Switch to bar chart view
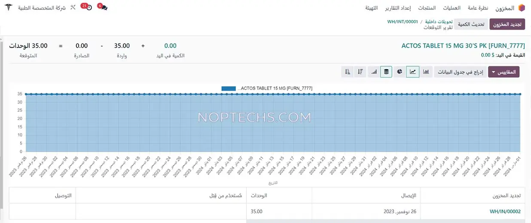This screenshot has height=223, width=531. pos(426,72)
